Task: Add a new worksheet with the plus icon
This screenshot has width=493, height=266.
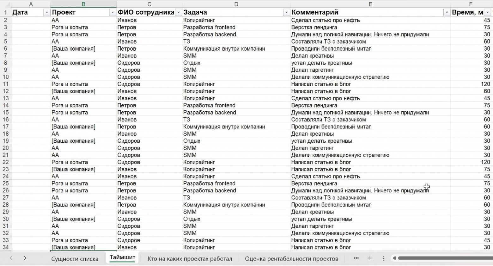Action: 370,258
